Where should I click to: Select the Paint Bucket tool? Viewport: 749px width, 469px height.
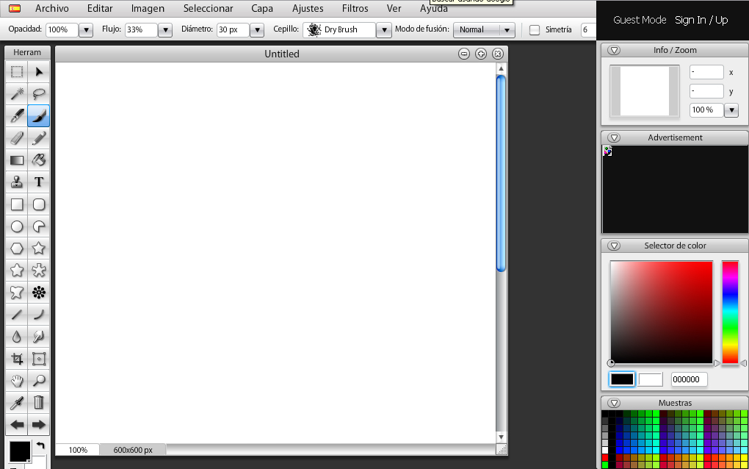pos(38,160)
